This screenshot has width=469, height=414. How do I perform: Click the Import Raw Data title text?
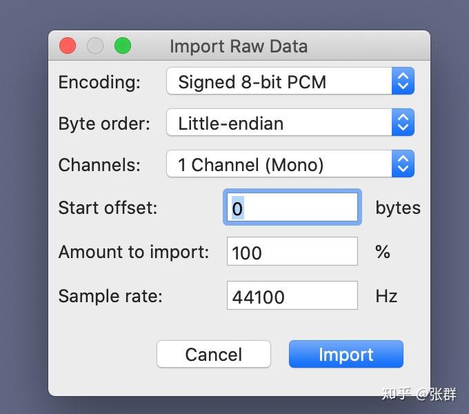(239, 46)
